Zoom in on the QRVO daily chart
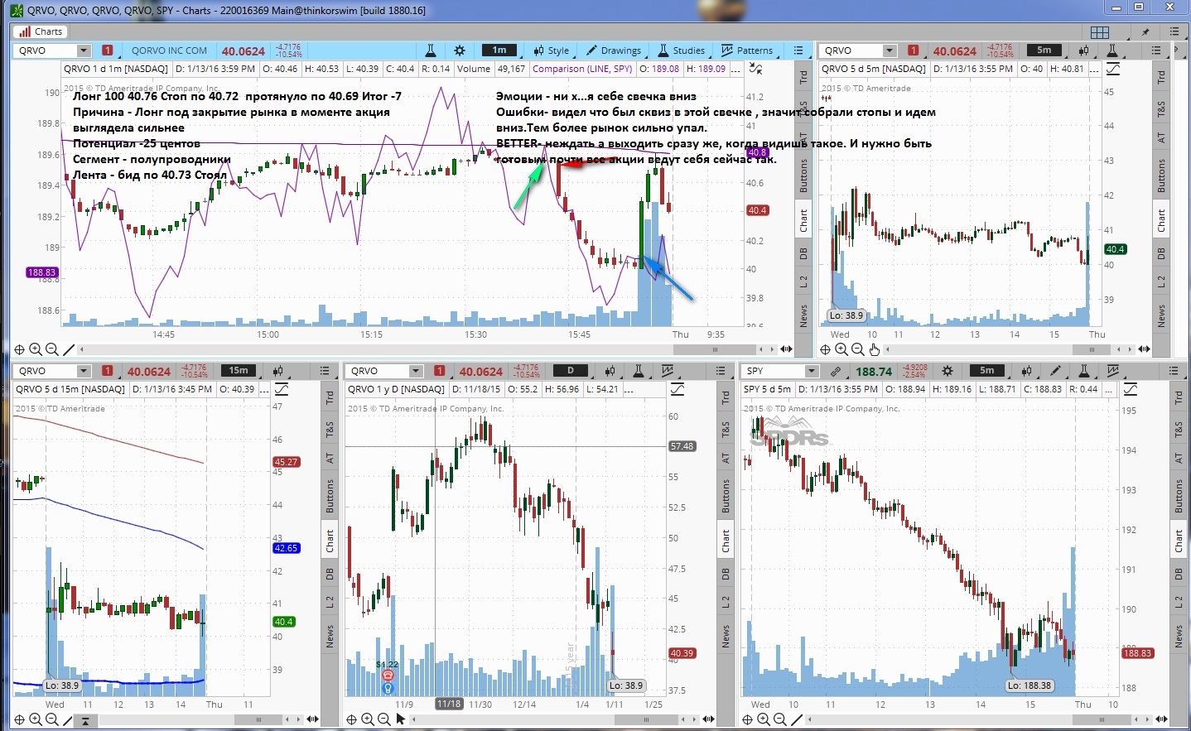Image resolution: width=1191 pixels, height=731 pixels. point(367,719)
